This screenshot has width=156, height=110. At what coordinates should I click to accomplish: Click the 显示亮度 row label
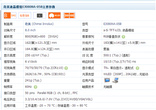10,55
